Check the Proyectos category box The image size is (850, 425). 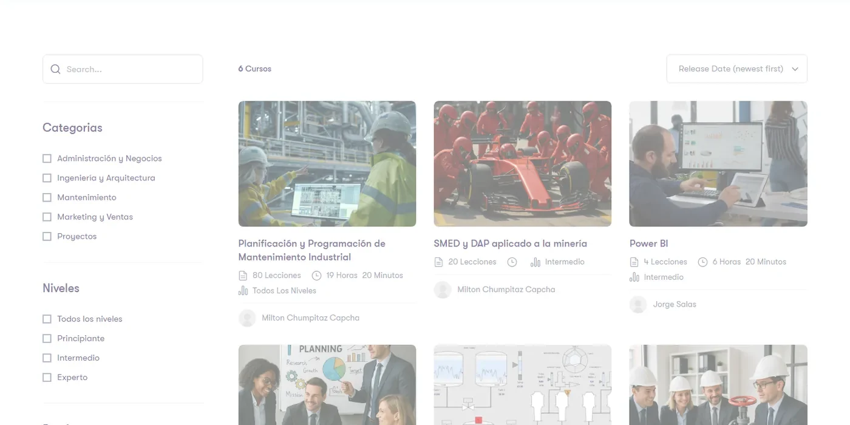click(47, 236)
